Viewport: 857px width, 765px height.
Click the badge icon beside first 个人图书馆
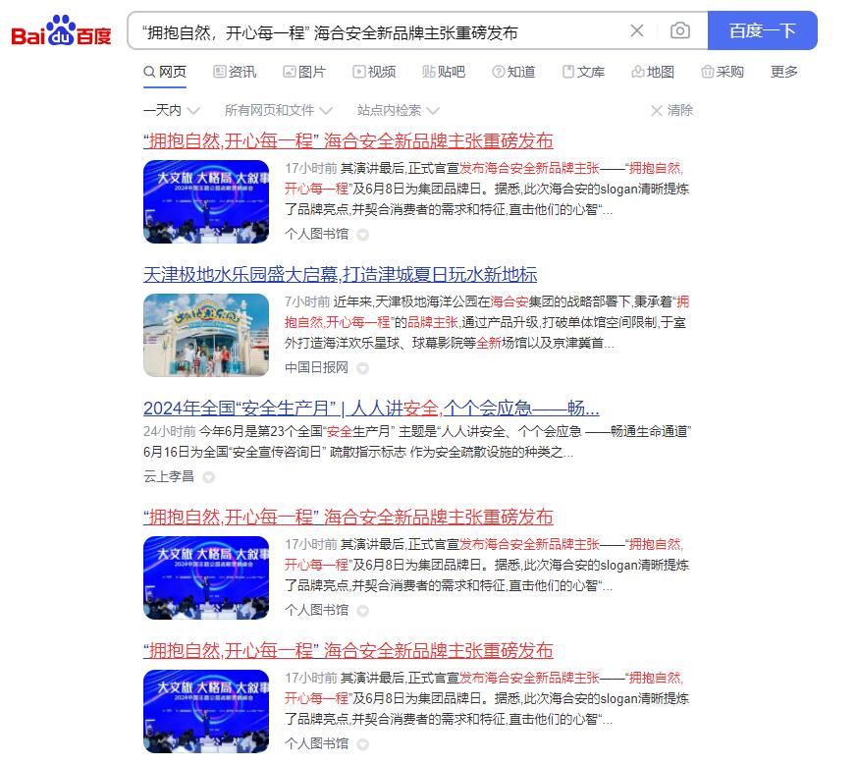pyautogui.click(x=363, y=235)
